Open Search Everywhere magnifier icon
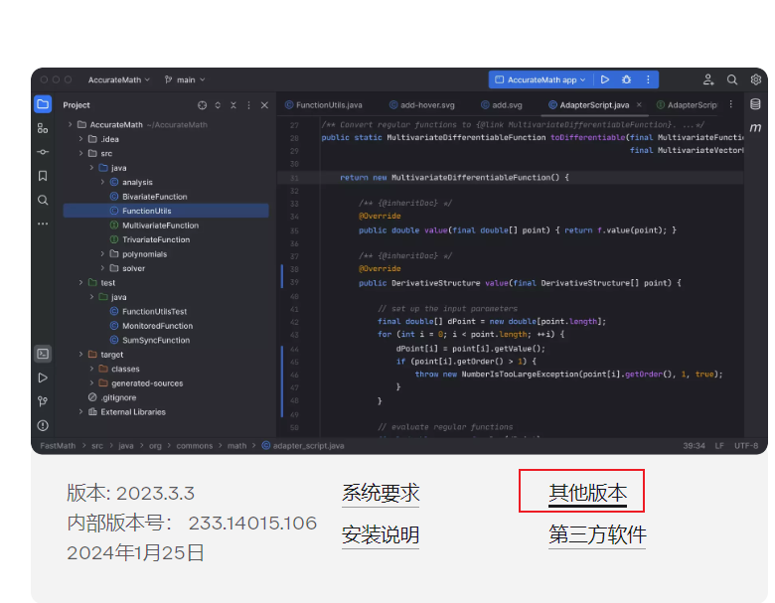Viewport: 775px width, 603px height. point(732,79)
